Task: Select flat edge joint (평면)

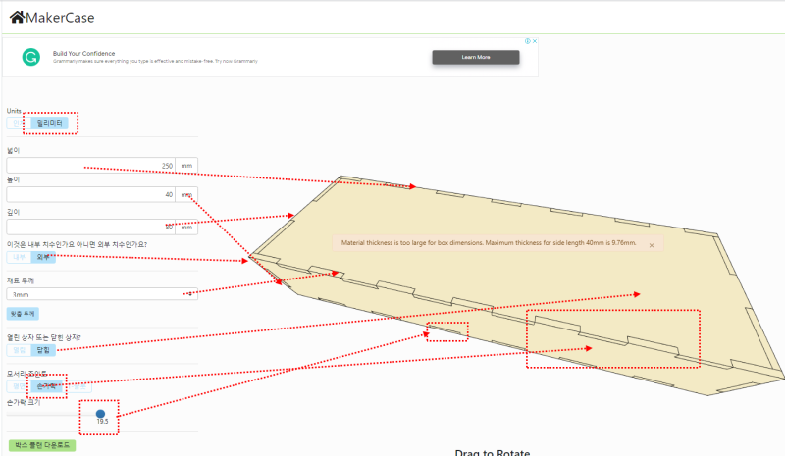Action: click(19, 386)
